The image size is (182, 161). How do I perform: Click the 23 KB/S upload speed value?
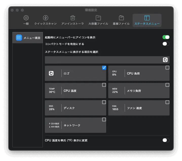[54, 124]
